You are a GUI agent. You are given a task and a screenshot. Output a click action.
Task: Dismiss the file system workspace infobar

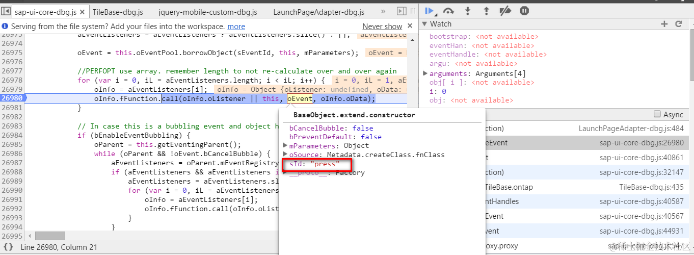(x=410, y=26)
